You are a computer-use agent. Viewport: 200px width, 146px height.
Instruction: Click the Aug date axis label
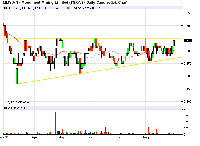pyautogui.click(x=146, y=137)
